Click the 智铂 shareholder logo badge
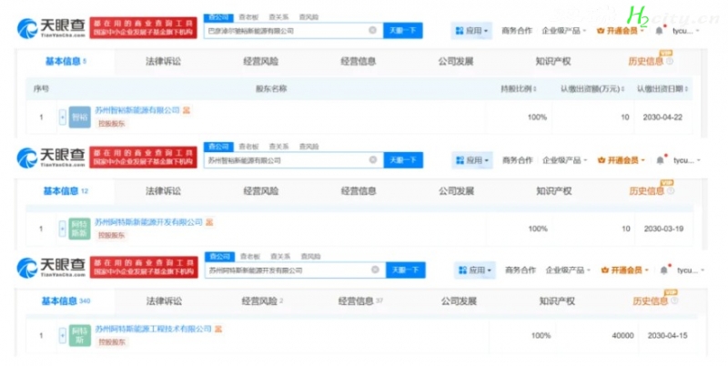Screen dimensions: 728x366 click(79, 117)
